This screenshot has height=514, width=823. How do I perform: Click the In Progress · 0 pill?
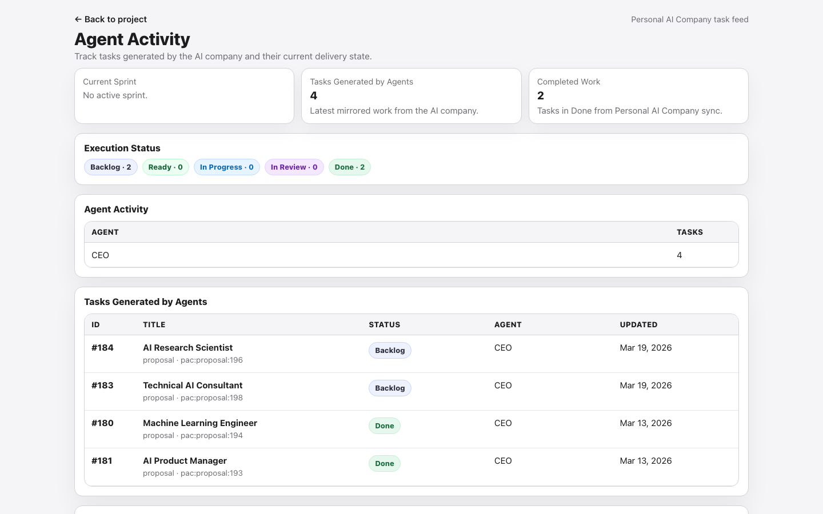pyautogui.click(x=227, y=167)
